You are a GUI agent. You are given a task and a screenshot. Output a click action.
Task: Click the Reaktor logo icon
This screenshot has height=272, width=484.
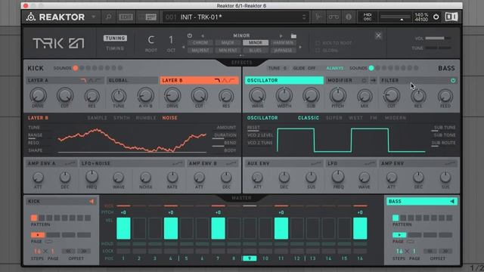(x=31, y=17)
